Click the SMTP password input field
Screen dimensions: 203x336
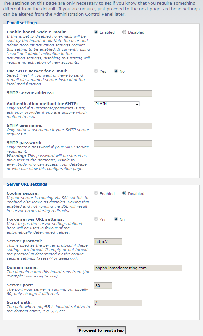click(x=123, y=143)
